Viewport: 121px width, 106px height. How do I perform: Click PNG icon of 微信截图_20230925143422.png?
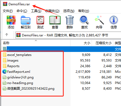pos(5,89)
